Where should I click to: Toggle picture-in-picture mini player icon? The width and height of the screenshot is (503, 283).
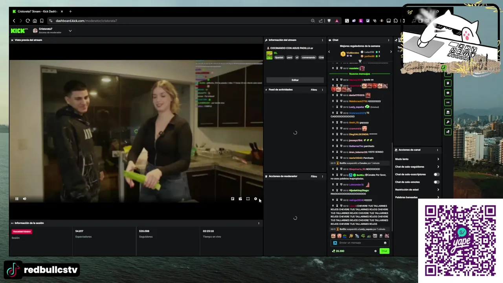[x=233, y=199]
